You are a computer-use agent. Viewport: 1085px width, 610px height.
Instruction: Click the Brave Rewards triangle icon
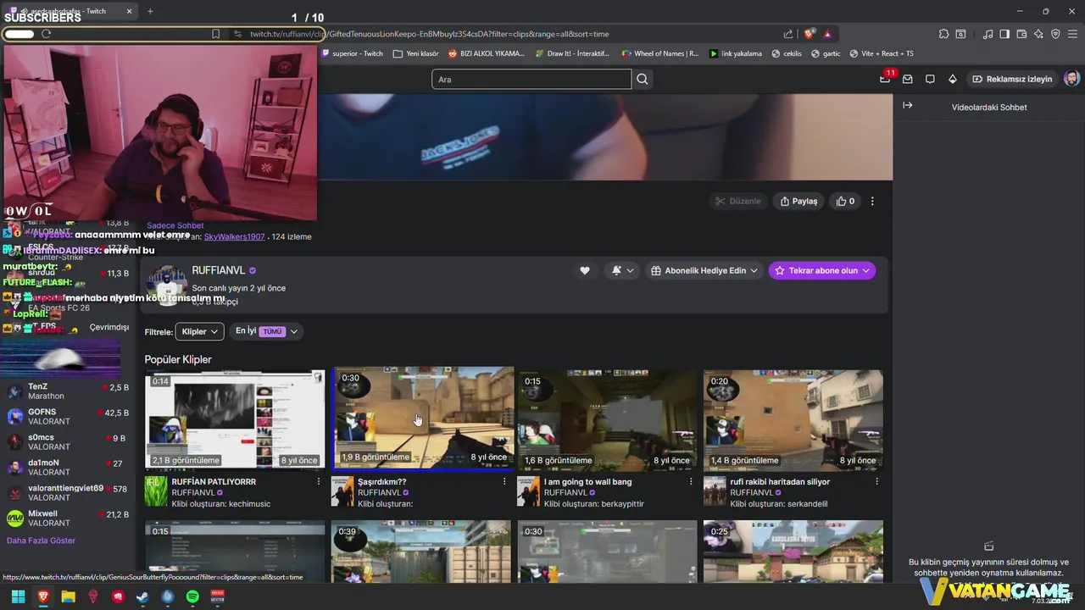827,34
